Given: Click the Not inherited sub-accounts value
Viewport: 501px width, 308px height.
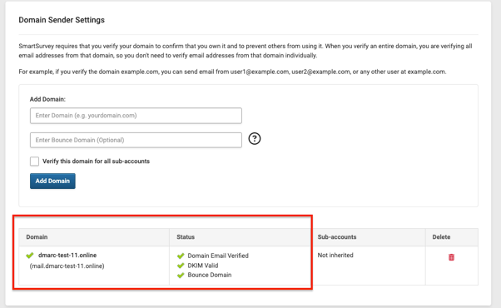Looking at the screenshot, I should click(335, 256).
